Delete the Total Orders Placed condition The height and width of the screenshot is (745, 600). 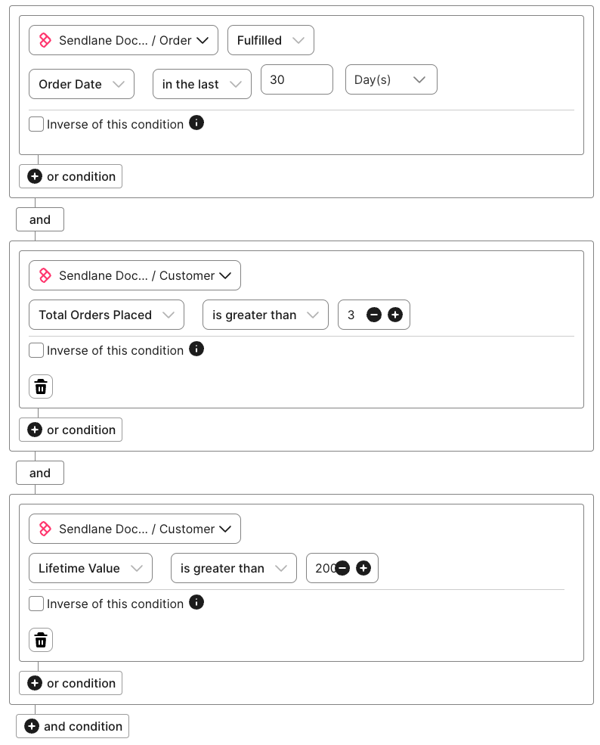(41, 386)
